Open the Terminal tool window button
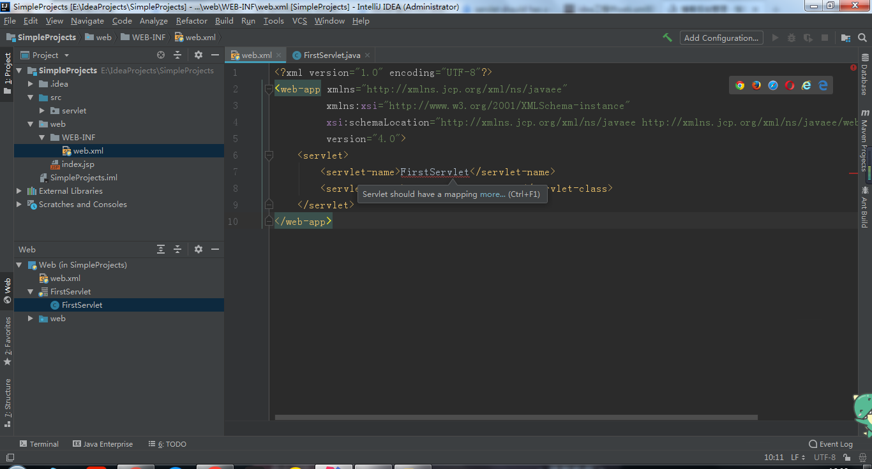The width and height of the screenshot is (872, 469). 39,444
